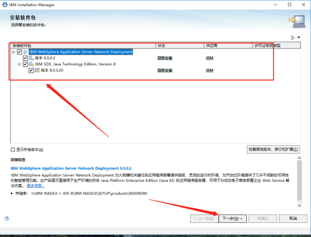This screenshot has height=237, width=311.
Task: Uncheck IBM WebSphere Application Server Network Deployment
Action: click(x=19, y=52)
